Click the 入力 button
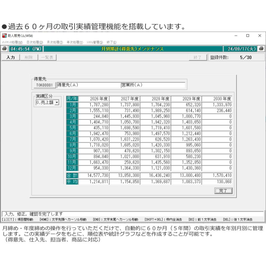 point(11,57)
